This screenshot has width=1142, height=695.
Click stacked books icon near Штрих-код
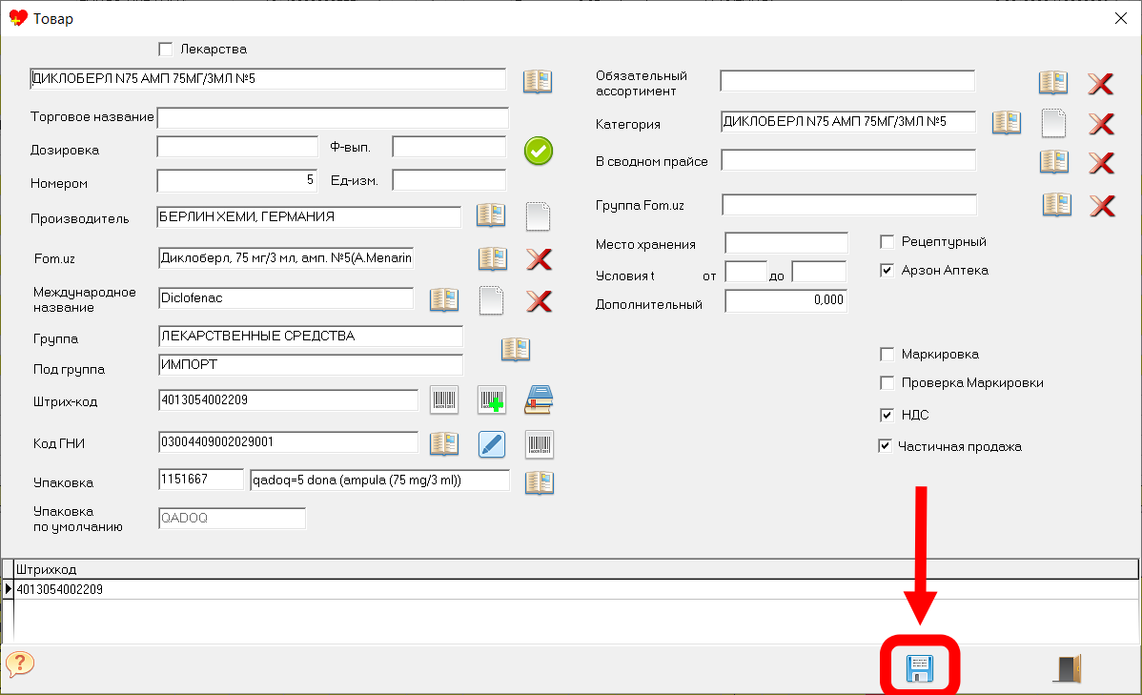[539, 400]
